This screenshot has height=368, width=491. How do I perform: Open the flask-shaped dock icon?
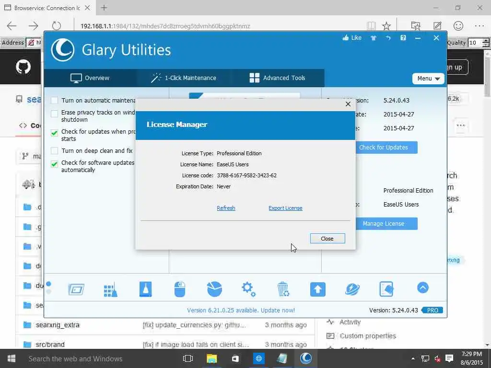coord(145,289)
